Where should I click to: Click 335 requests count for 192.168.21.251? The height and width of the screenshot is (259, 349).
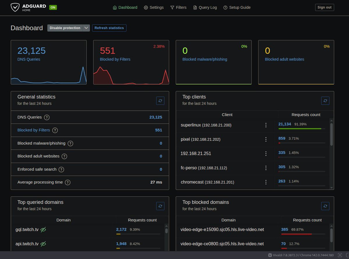click(x=282, y=153)
